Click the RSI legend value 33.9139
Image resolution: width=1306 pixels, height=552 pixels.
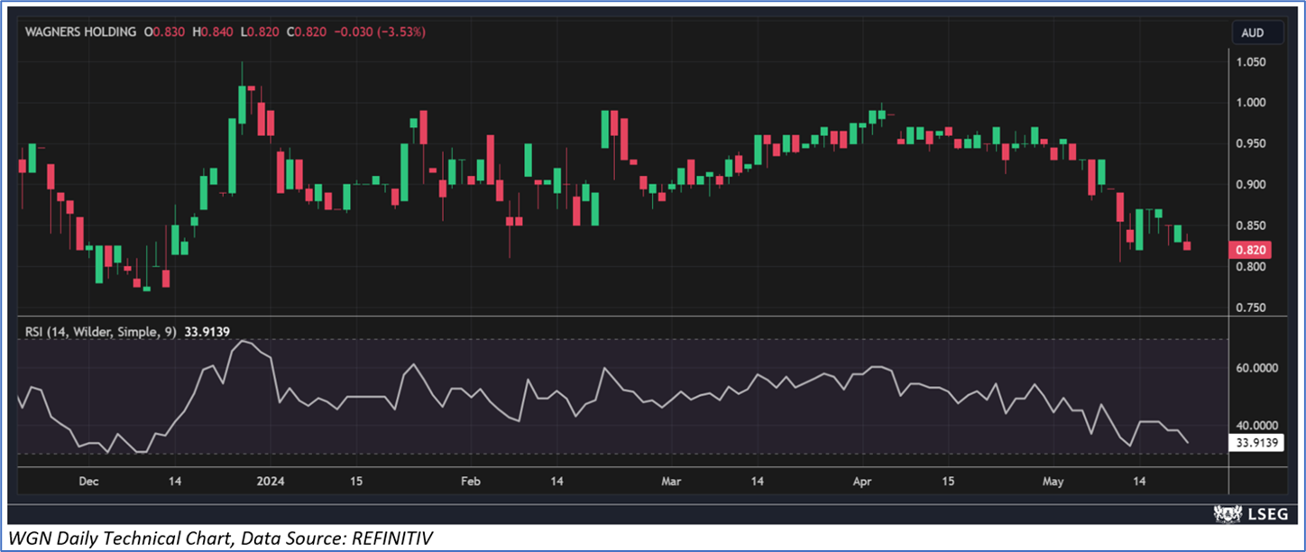[207, 331]
